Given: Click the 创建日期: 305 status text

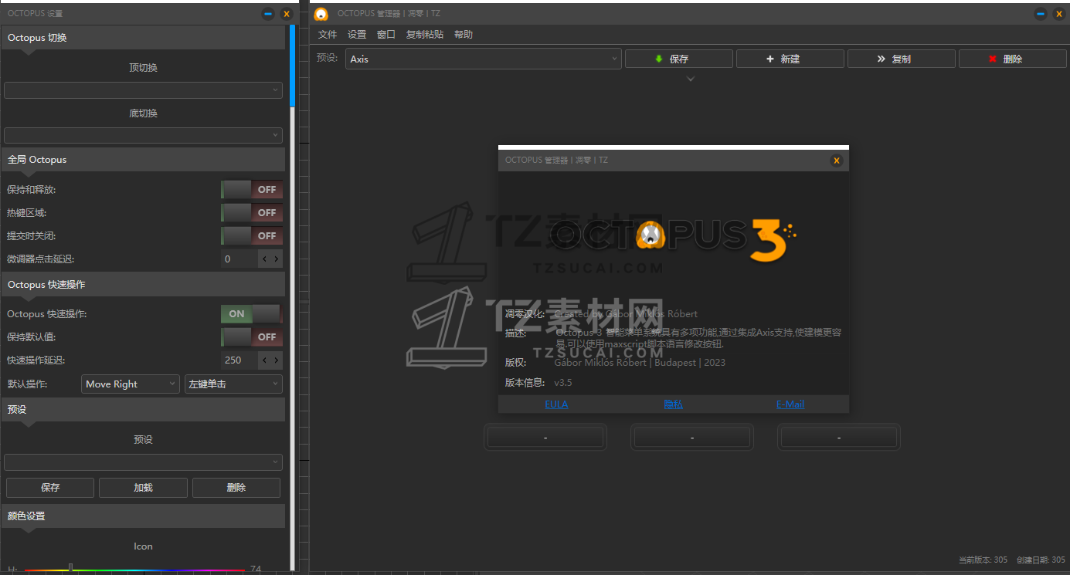Looking at the screenshot, I should [x=1041, y=560].
